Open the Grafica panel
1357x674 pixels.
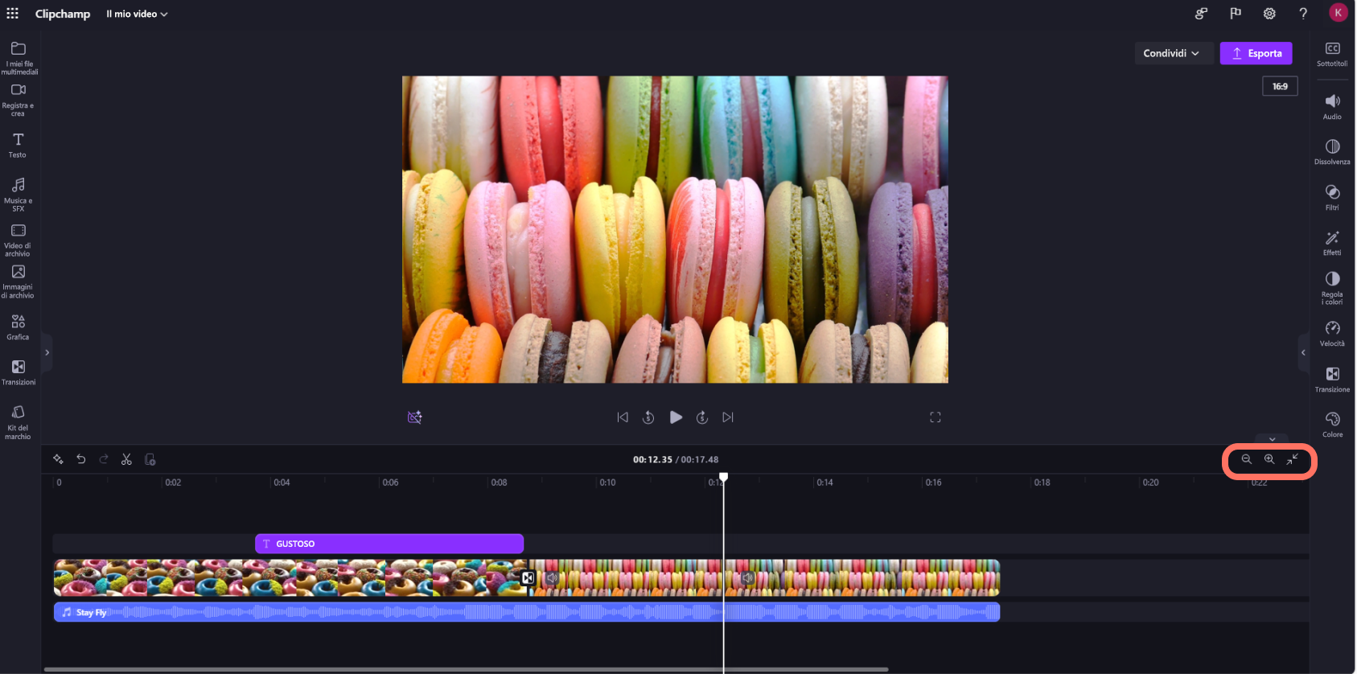pos(19,327)
